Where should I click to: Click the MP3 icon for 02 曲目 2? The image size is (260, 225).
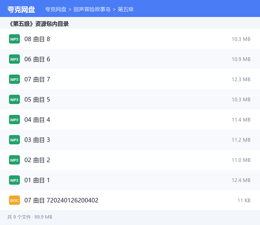(x=14, y=160)
